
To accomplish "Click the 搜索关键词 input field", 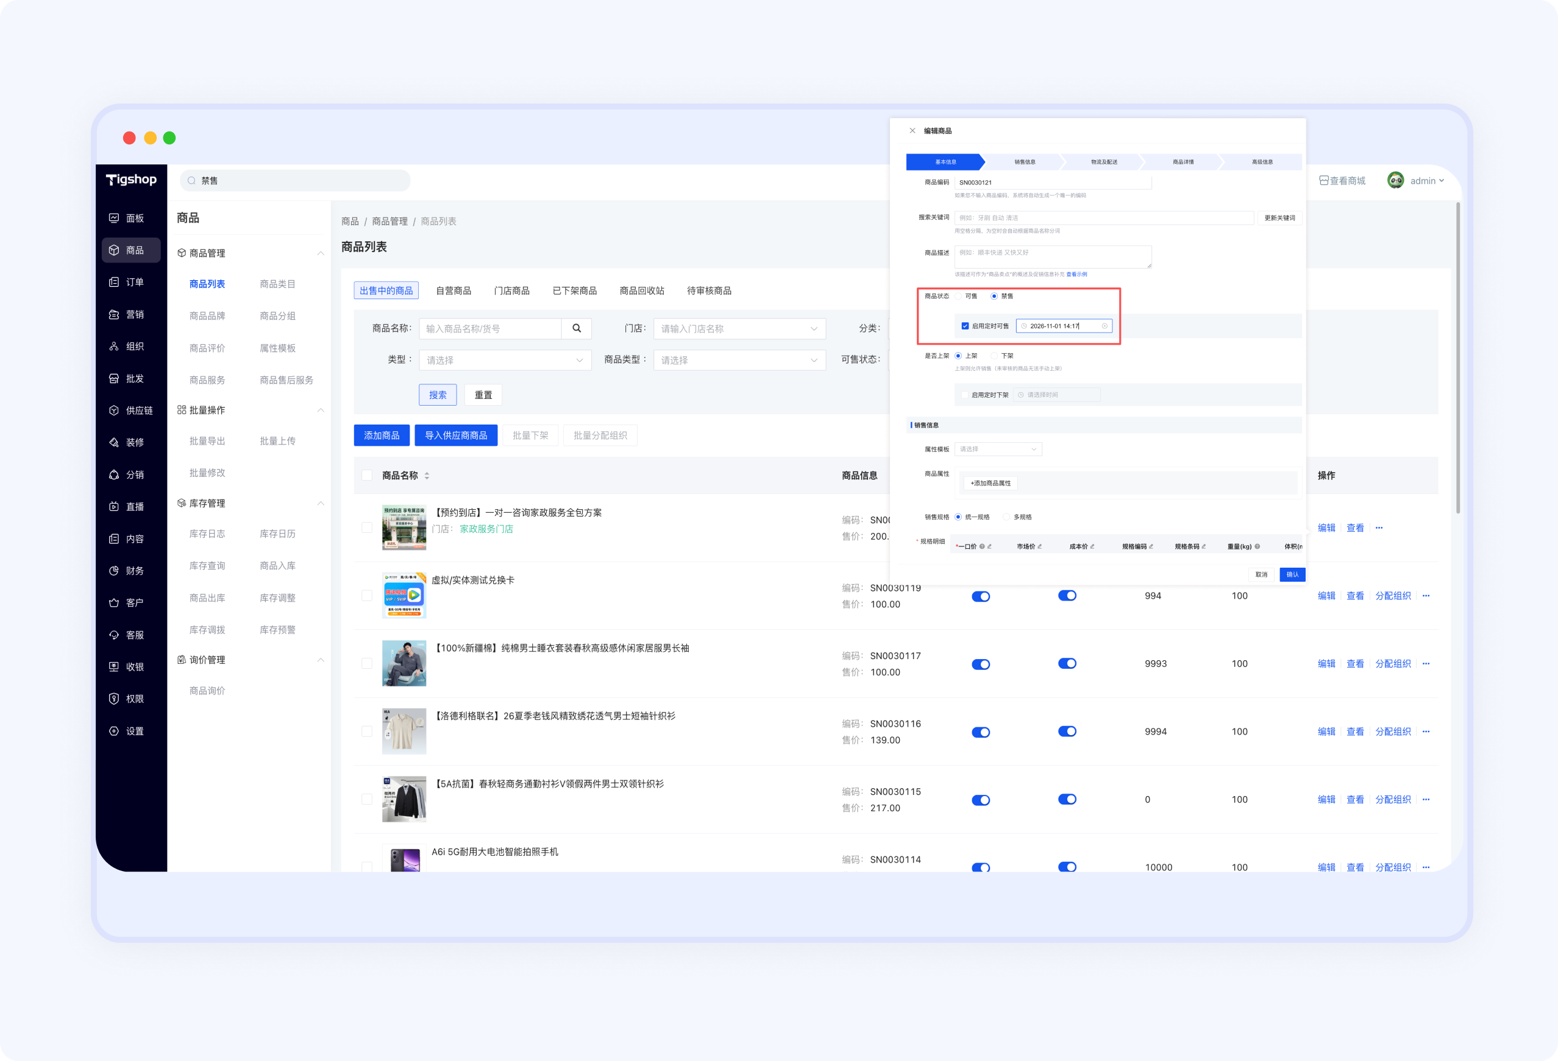I will [1104, 217].
